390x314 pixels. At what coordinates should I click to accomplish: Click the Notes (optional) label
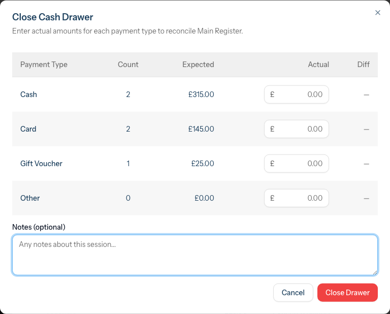[39, 227]
